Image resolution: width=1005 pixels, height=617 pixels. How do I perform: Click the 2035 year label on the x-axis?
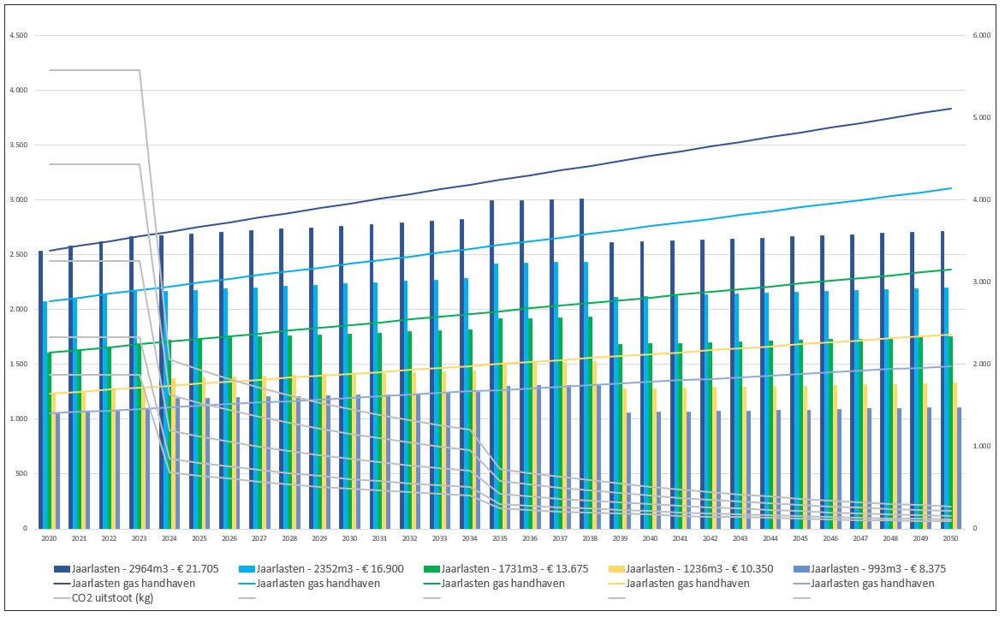pyautogui.click(x=500, y=538)
